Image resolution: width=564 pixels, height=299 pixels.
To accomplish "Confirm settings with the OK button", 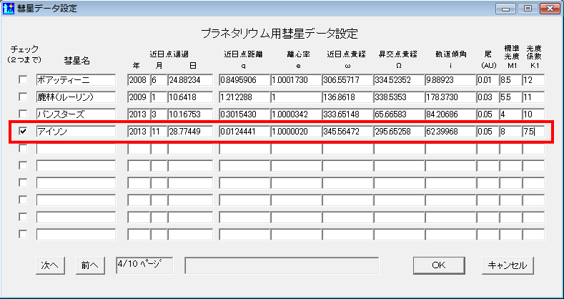I will pos(438,265).
